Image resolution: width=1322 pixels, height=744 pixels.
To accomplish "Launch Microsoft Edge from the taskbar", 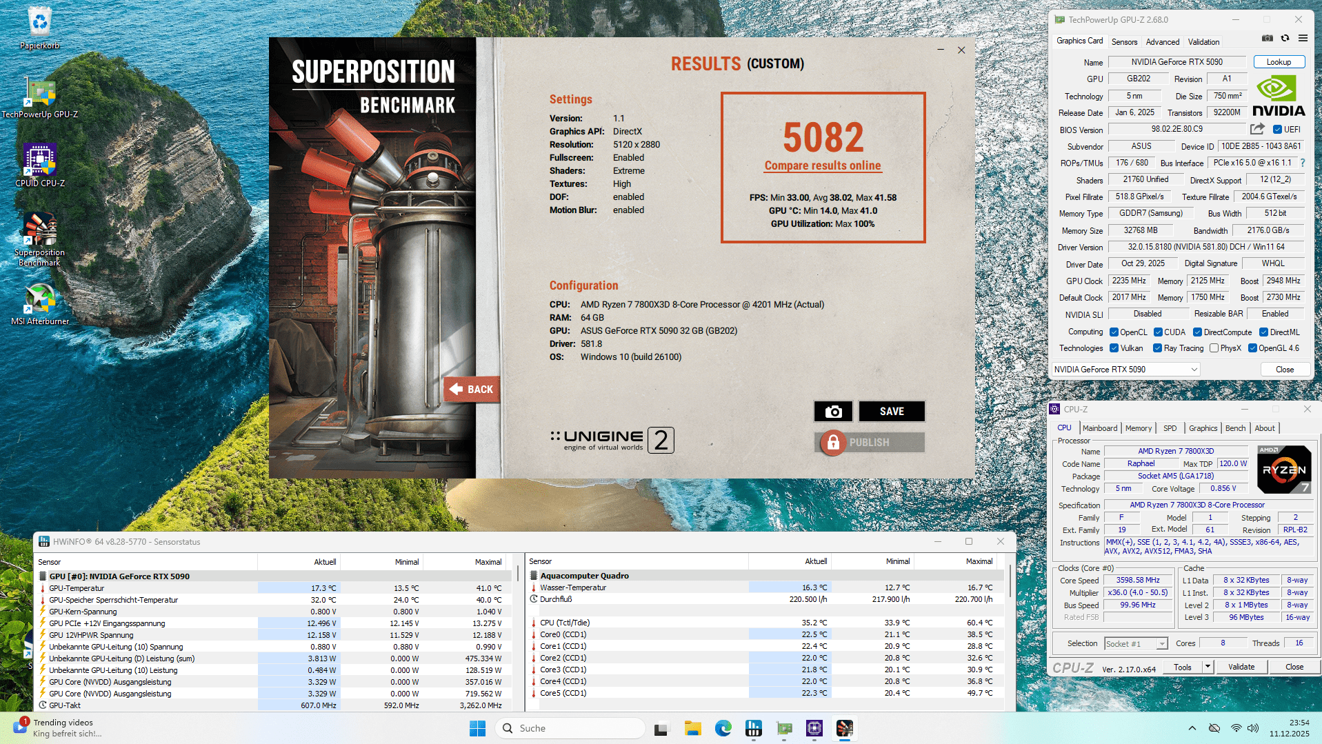I will pos(723,728).
